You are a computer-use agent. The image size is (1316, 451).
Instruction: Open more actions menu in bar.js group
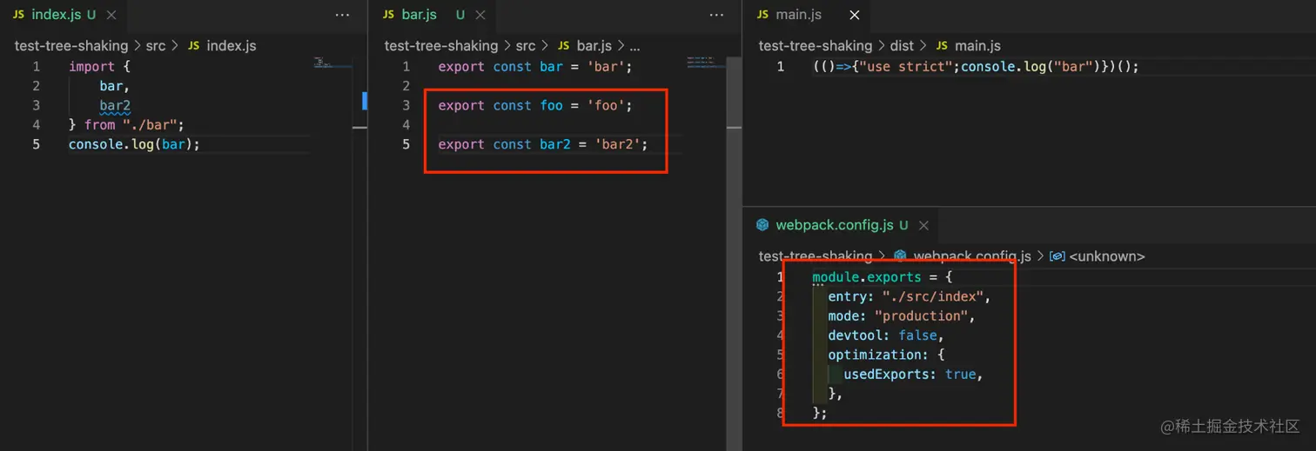(x=716, y=15)
